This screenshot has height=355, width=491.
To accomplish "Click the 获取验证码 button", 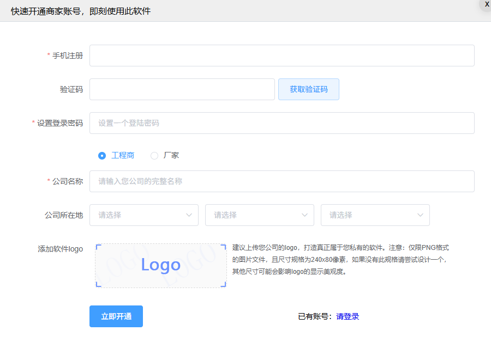I will (x=309, y=89).
